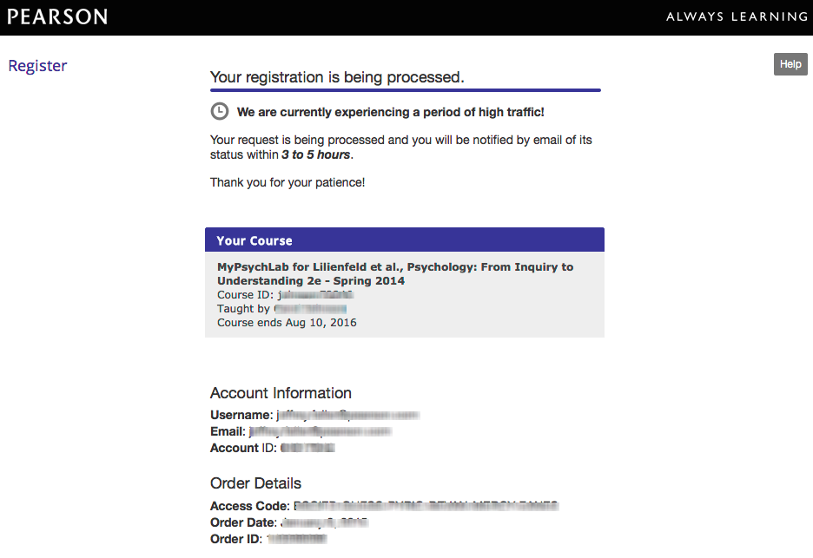Click the MyPsychLab course title
Viewport: 813px width, 558px height.
click(395, 273)
